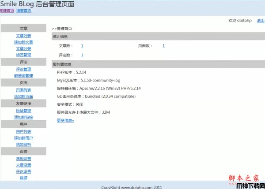Select the 用户 sidebar section header
This screenshot has width=265, height=189.
pos(23,124)
